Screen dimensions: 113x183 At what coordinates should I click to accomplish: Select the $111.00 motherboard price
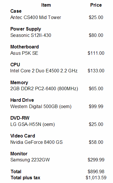pyautogui.click(x=96, y=53)
